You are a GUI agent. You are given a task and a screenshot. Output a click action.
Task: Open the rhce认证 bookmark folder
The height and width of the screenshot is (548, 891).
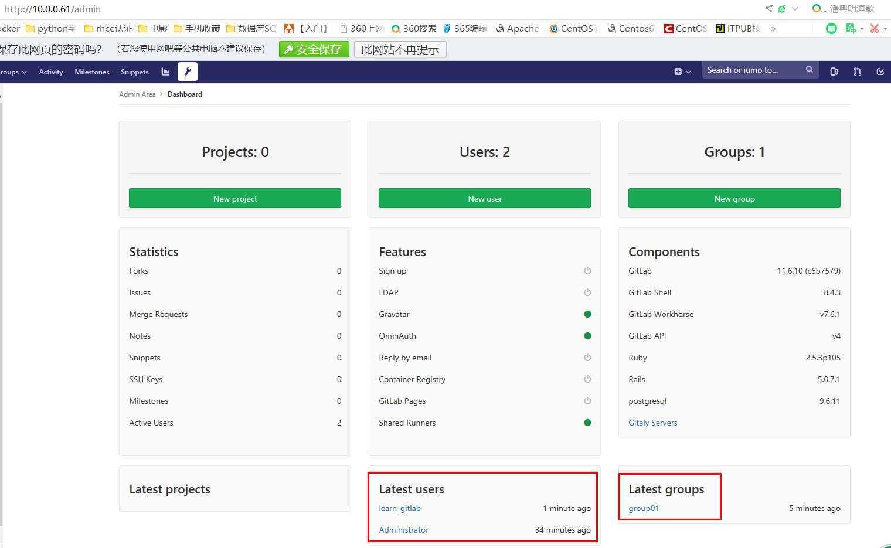(108, 28)
